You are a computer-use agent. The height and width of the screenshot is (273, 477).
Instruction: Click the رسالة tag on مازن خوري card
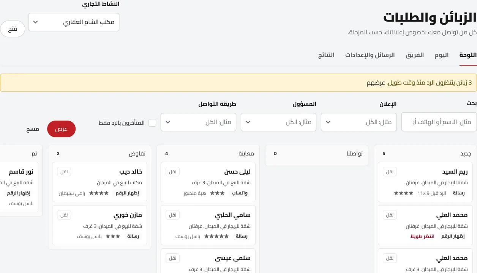pyautogui.click(x=133, y=236)
